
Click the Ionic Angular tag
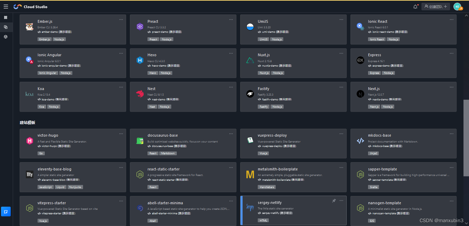(48, 73)
